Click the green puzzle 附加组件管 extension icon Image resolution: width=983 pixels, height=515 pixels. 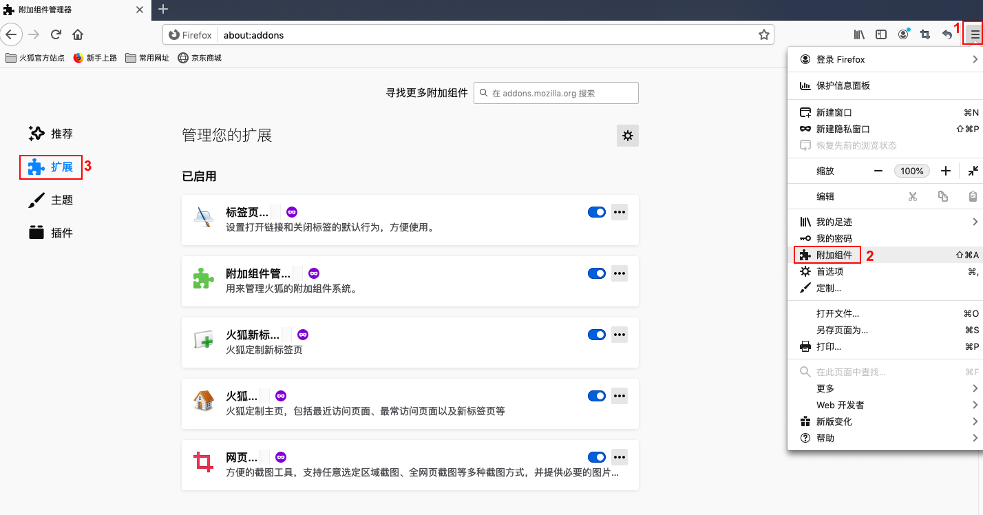[x=204, y=279]
